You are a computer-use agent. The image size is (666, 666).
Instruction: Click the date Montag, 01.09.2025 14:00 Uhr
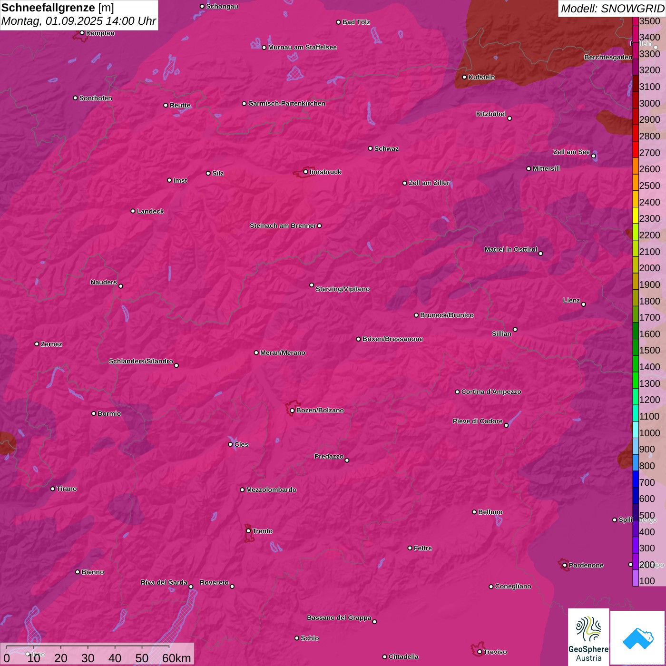(78, 21)
